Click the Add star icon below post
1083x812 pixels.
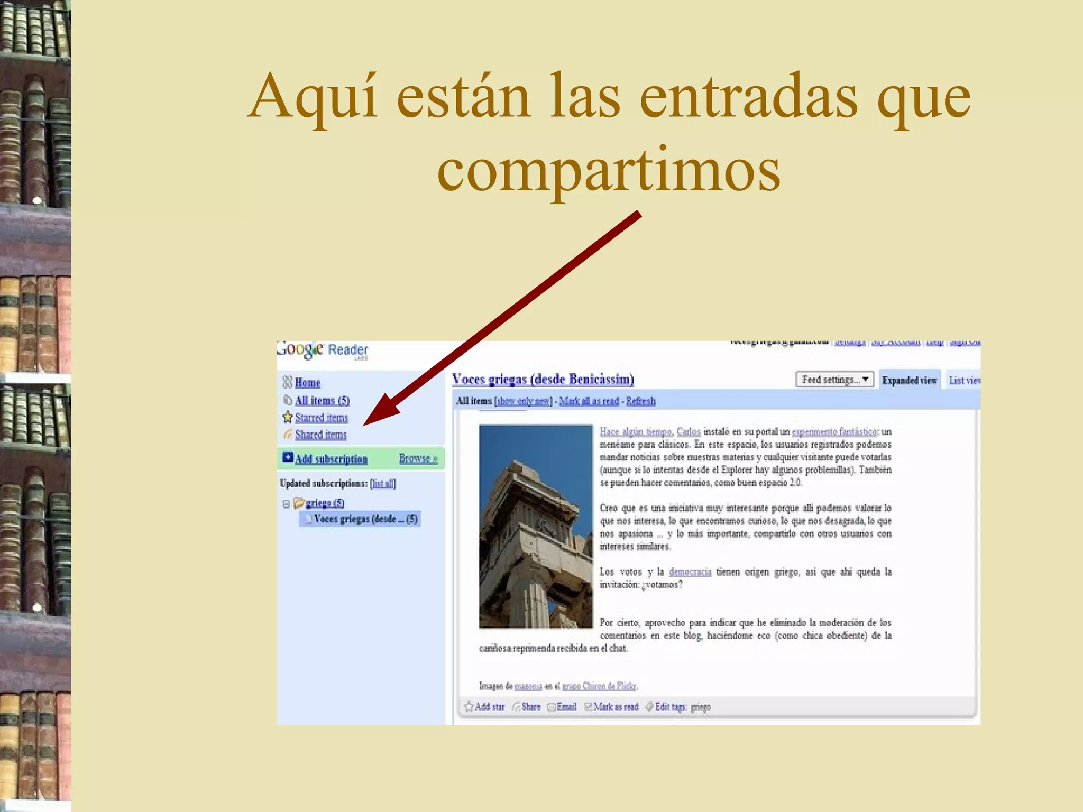[x=469, y=707]
